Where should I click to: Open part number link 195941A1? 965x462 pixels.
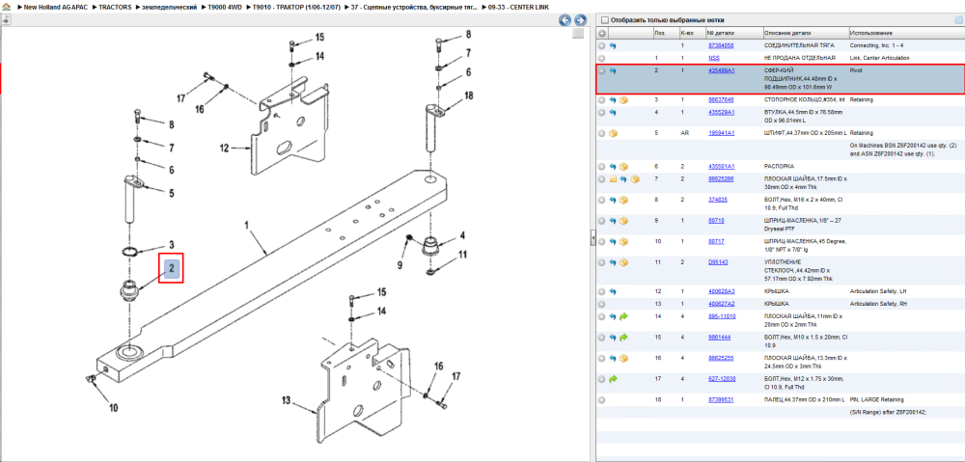(x=721, y=133)
